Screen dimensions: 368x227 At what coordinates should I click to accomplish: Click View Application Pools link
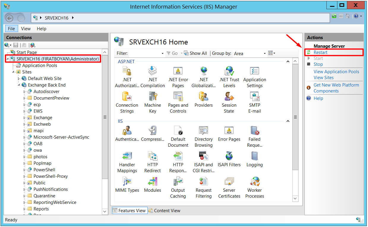[x=336, y=72]
